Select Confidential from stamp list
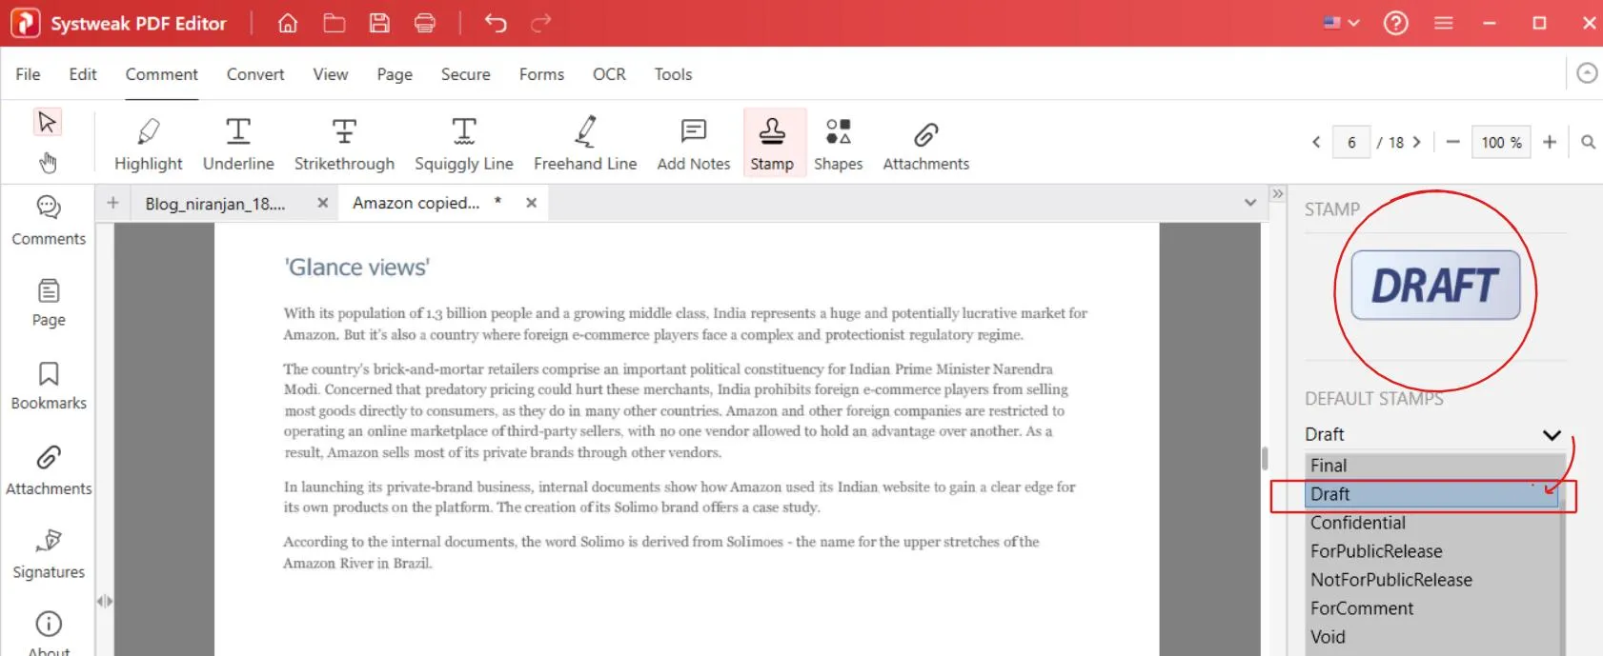 coord(1357,523)
